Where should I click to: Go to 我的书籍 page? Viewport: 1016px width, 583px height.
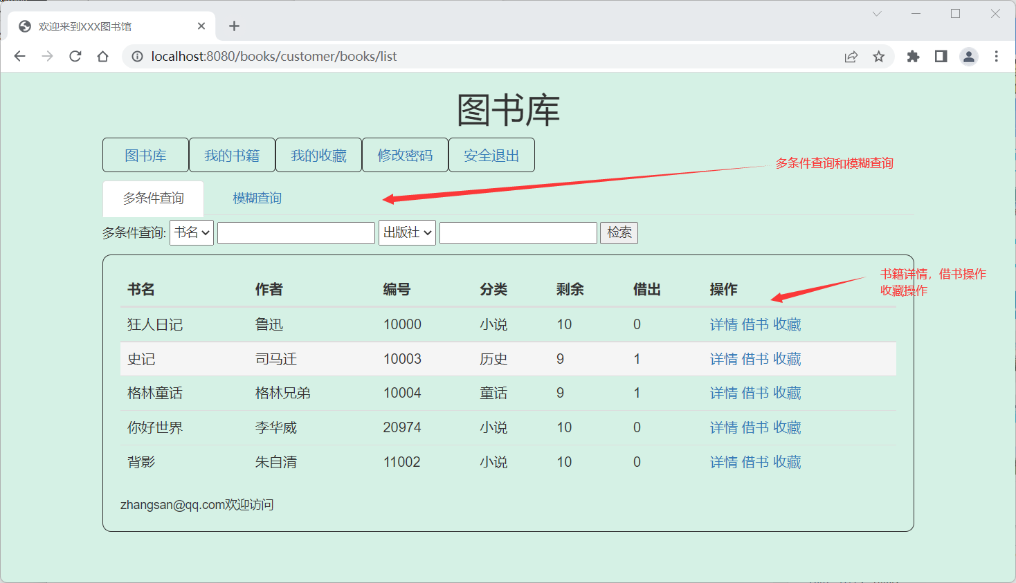click(232, 155)
